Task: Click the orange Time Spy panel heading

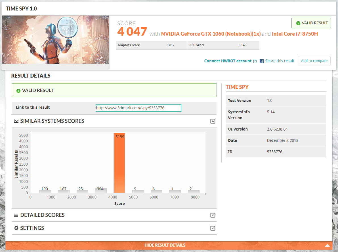Action: [237, 87]
